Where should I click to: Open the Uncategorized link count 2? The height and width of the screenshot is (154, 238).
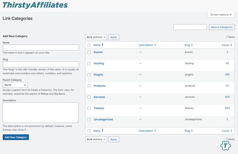[x=227, y=119]
